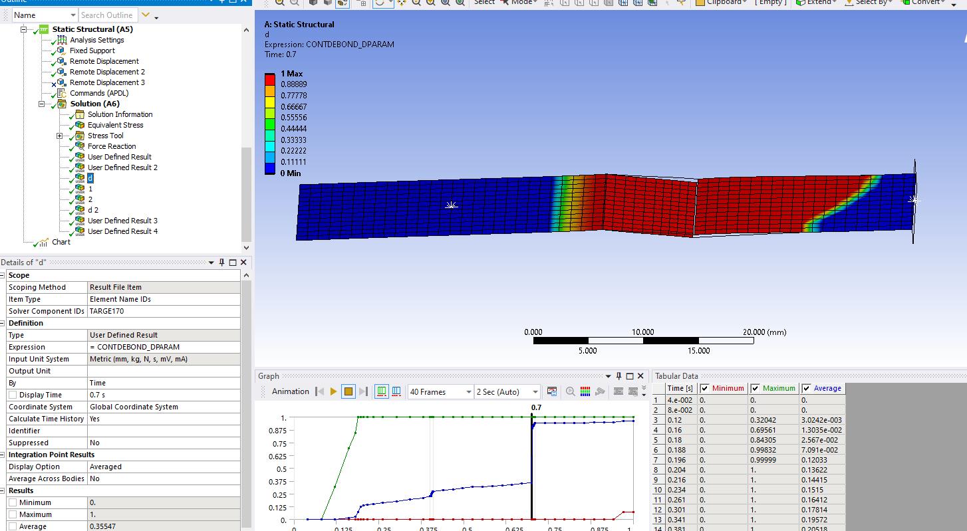The image size is (967, 531).
Task: Toggle the Minimum column checkbox in Tabular Data
Action: click(704, 388)
